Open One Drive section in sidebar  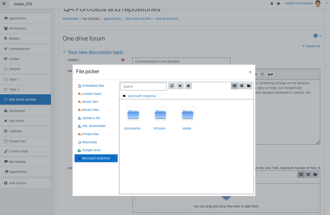coord(25,100)
